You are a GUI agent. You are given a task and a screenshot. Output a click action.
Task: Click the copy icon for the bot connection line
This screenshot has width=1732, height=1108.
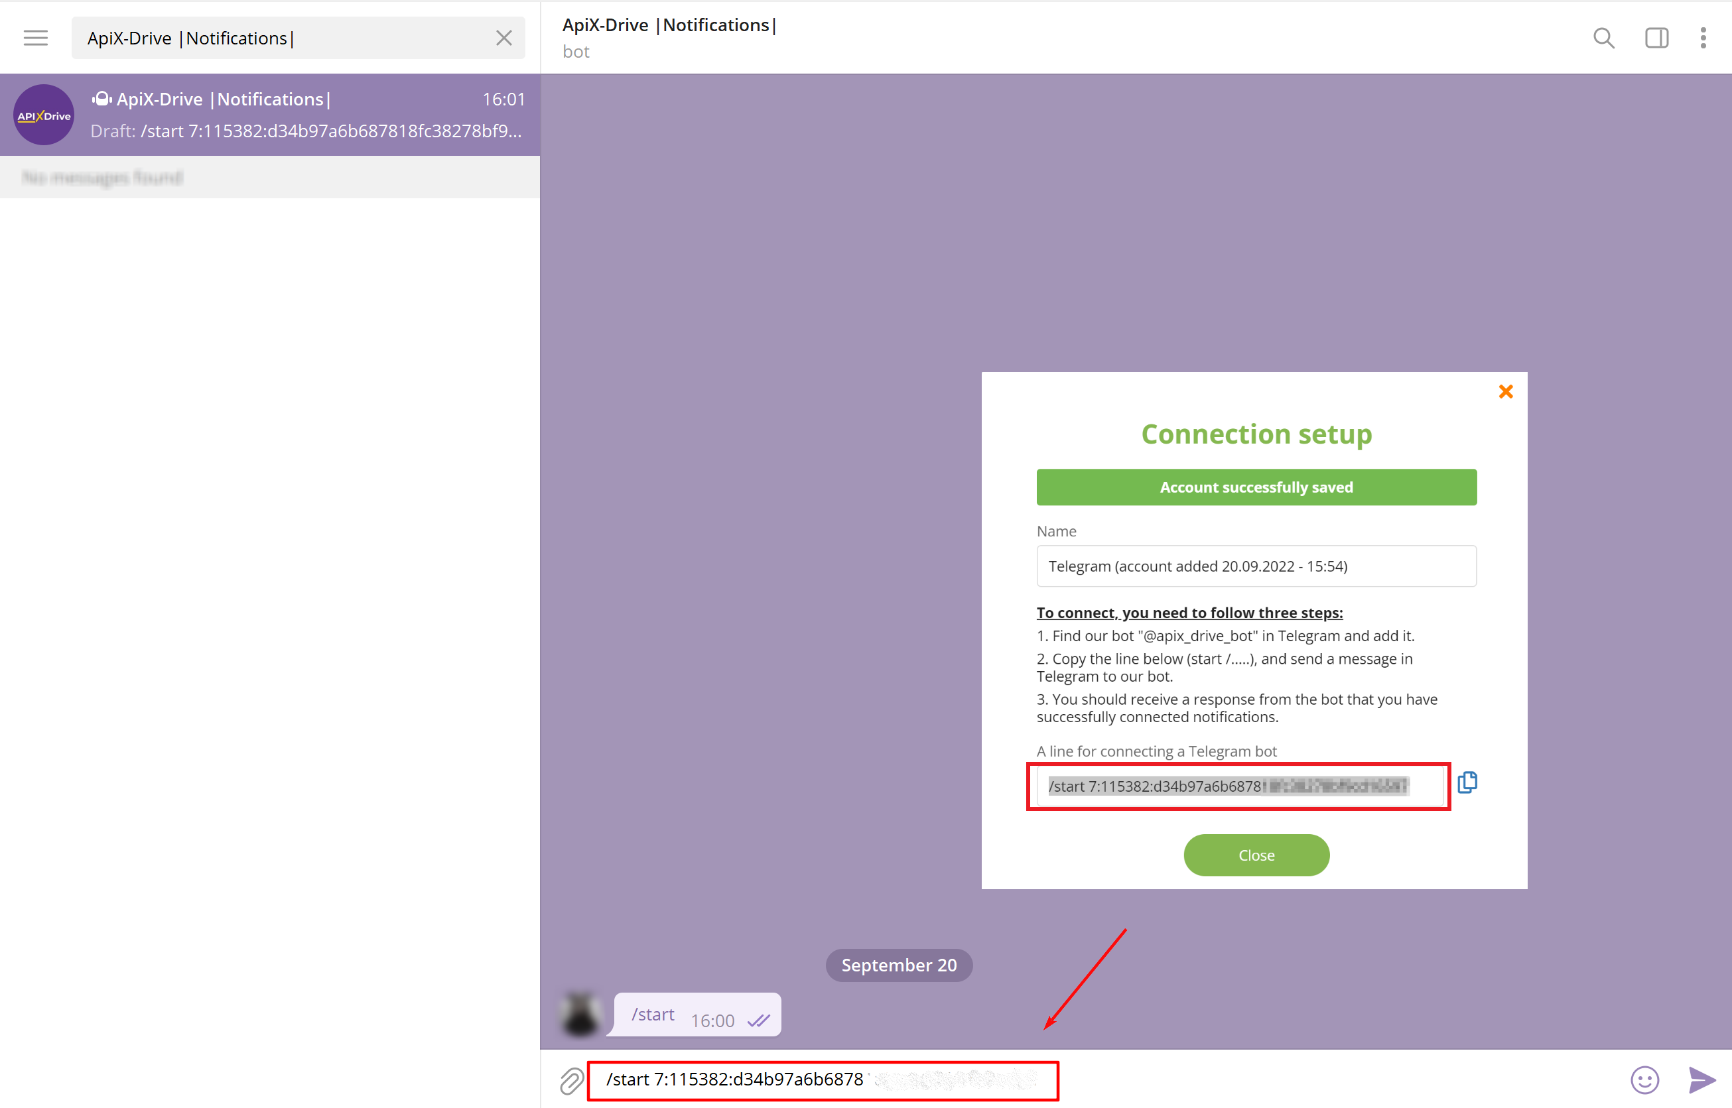coord(1468,784)
